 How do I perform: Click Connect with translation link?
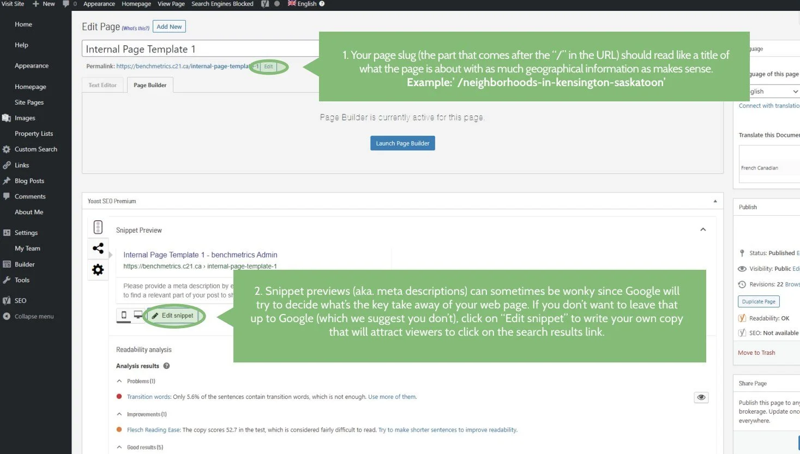pyautogui.click(x=769, y=106)
